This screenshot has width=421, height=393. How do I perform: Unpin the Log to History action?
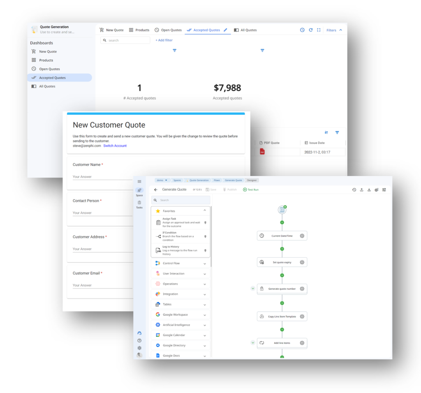click(205, 250)
